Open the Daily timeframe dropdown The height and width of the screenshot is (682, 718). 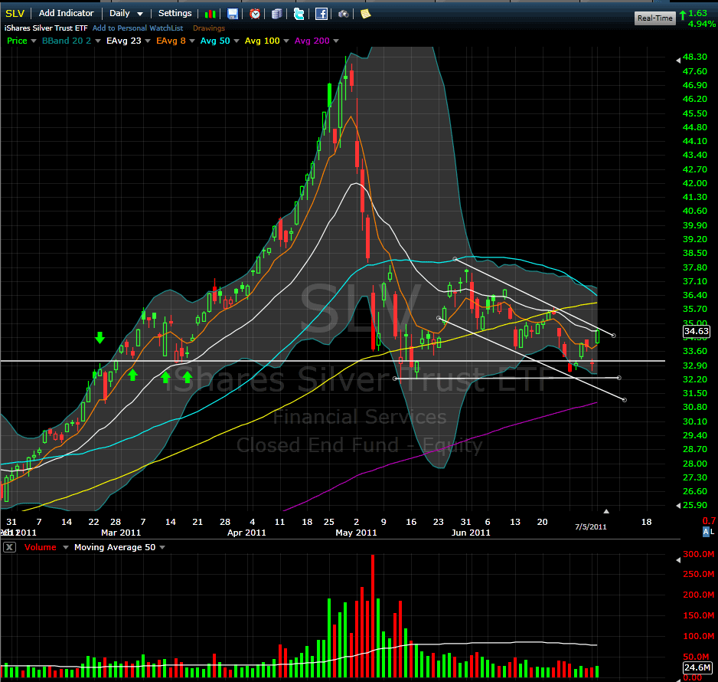pyautogui.click(x=126, y=13)
